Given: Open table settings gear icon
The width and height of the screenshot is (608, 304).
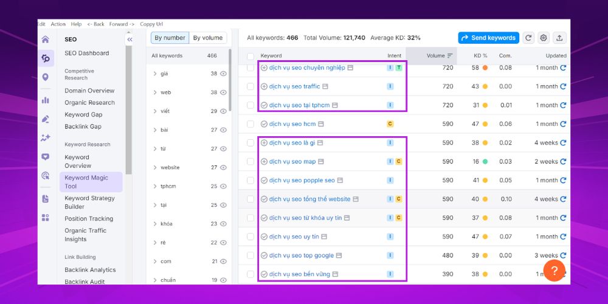Looking at the screenshot, I should pos(544,38).
